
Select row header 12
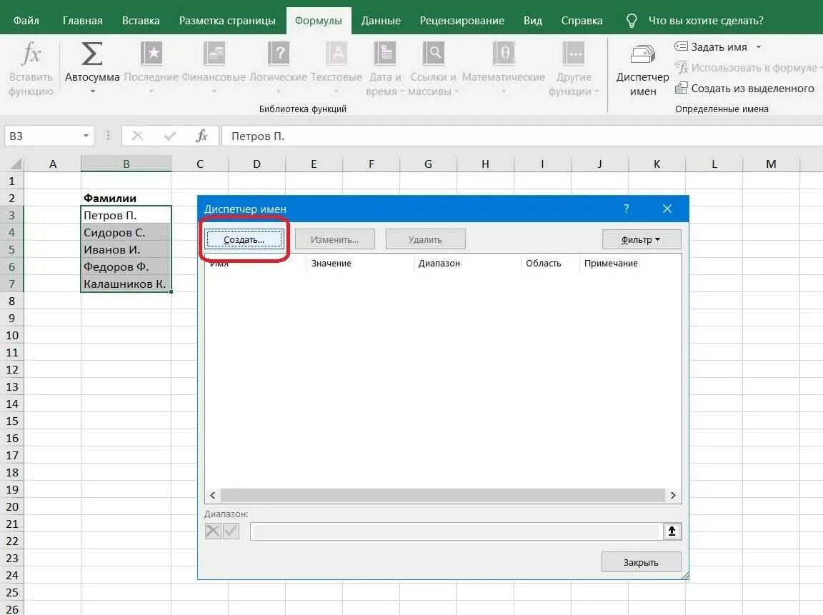click(x=12, y=369)
